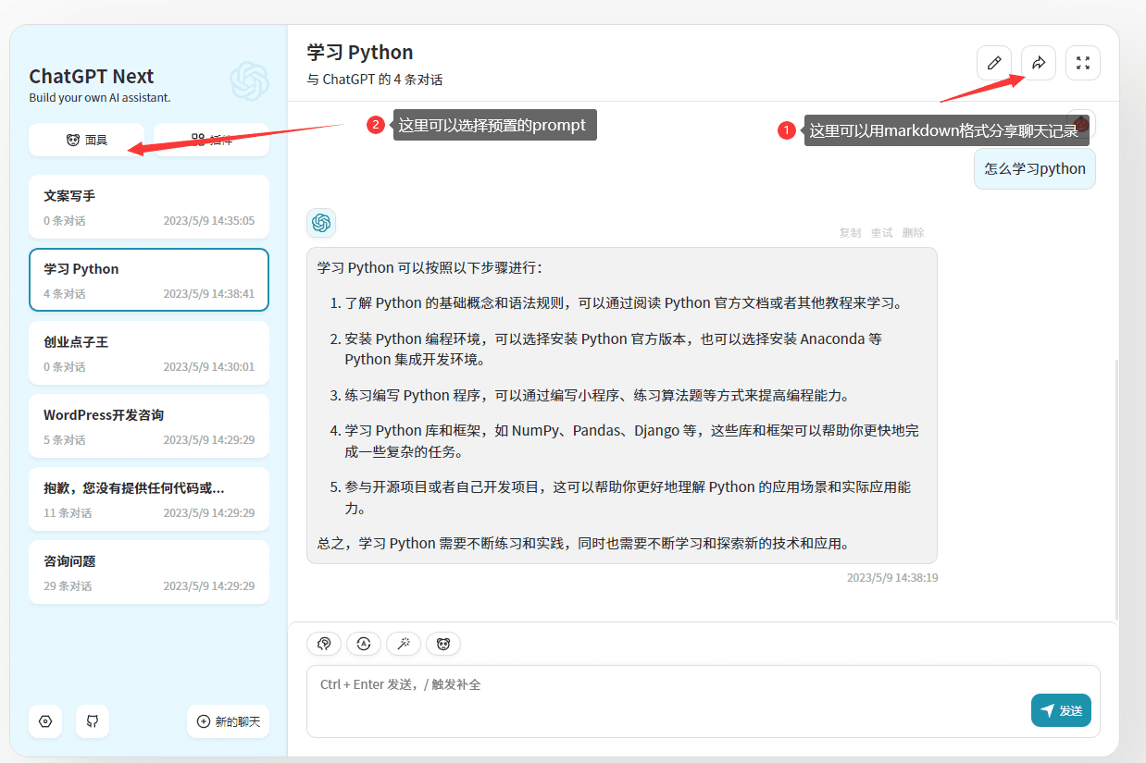Click the brain icon above input box
Screen dimensions: 1146x763
coord(324,644)
